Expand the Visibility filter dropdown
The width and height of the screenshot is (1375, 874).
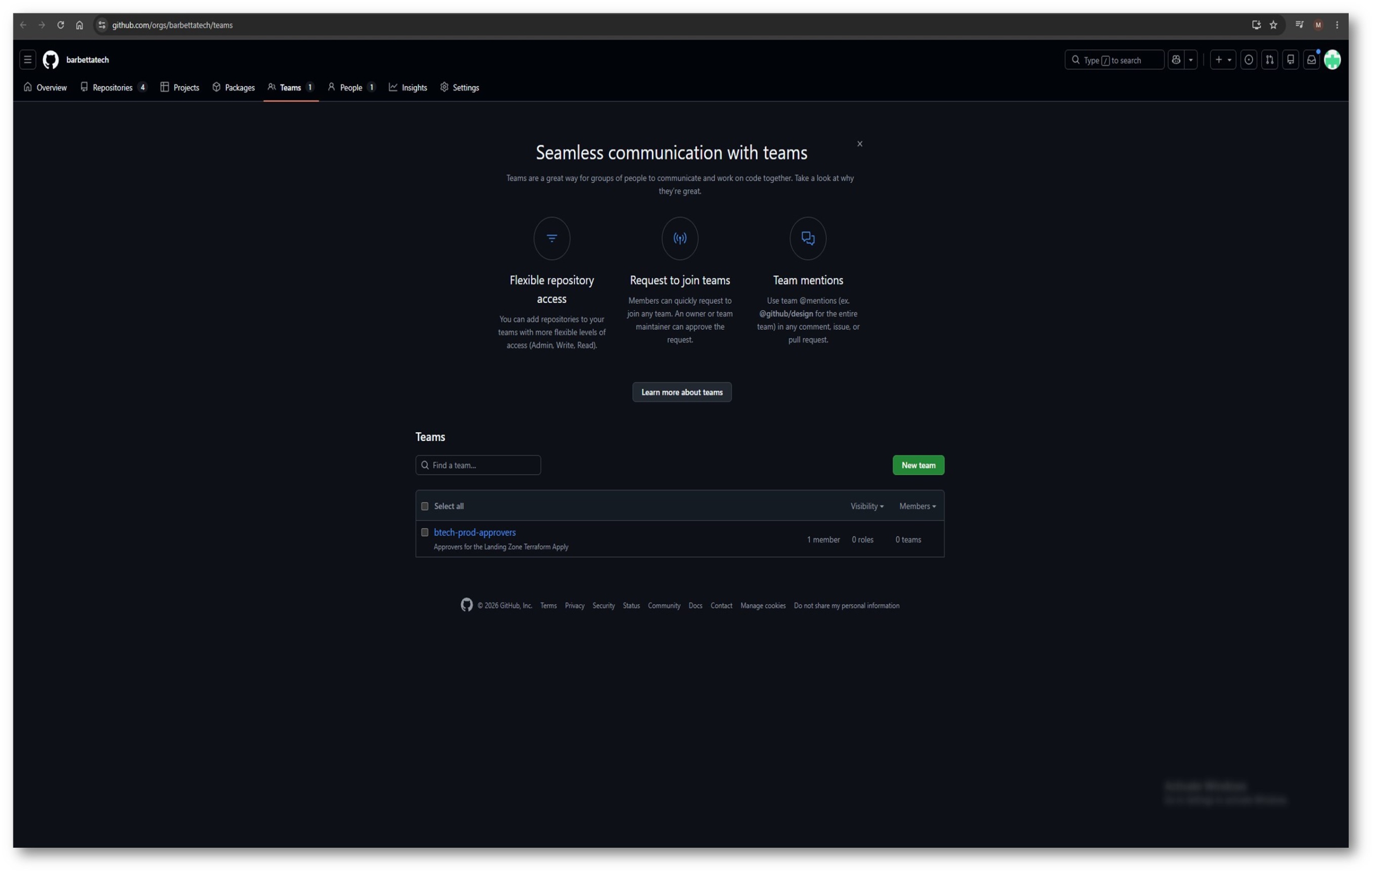click(867, 506)
